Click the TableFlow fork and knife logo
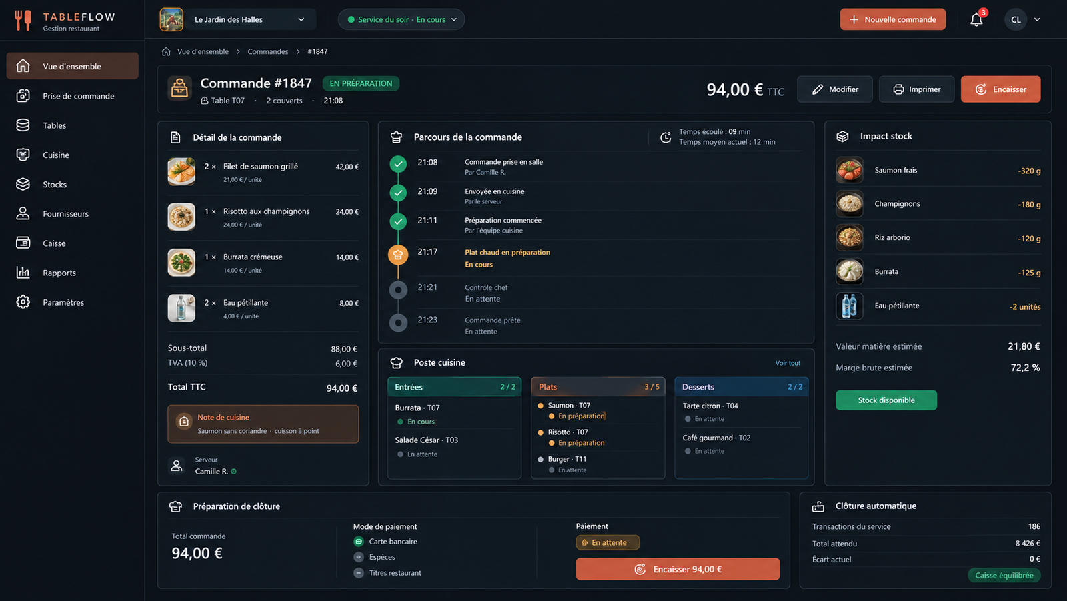Image resolution: width=1067 pixels, height=601 pixels. [x=23, y=20]
